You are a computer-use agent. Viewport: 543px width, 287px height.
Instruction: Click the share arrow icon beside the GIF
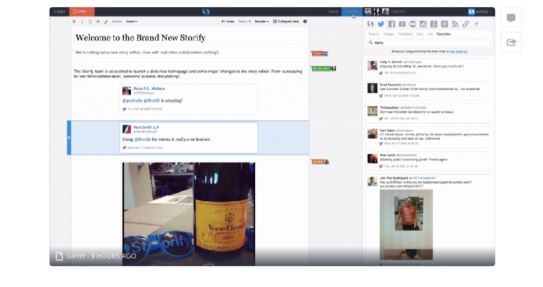pyautogui.click(x=511, y=42)
